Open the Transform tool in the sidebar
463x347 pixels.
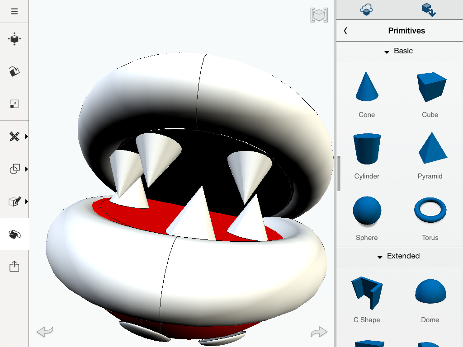14,39
